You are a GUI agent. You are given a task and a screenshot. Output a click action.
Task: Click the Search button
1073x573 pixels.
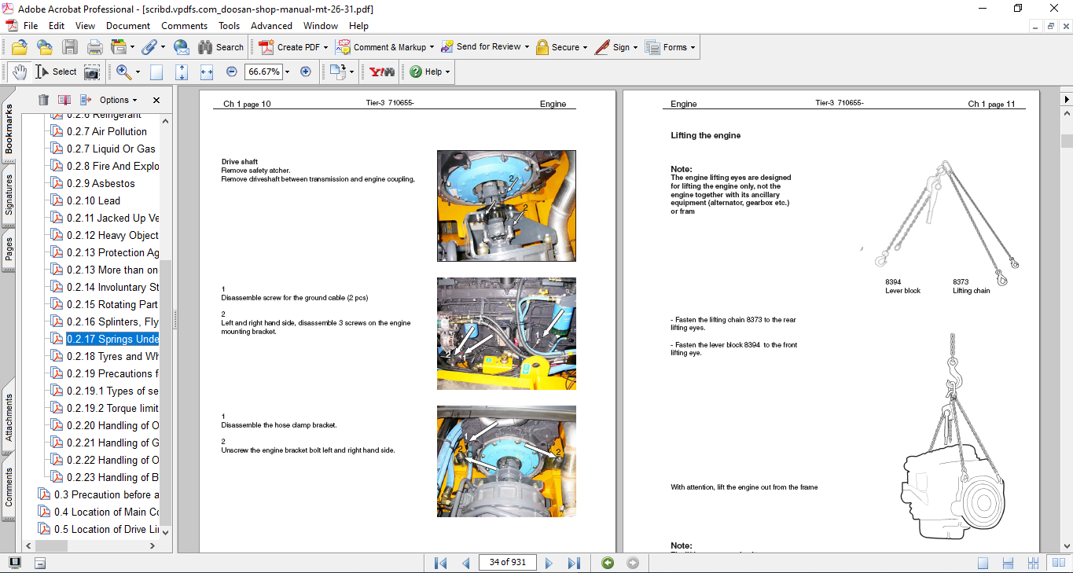221,47
